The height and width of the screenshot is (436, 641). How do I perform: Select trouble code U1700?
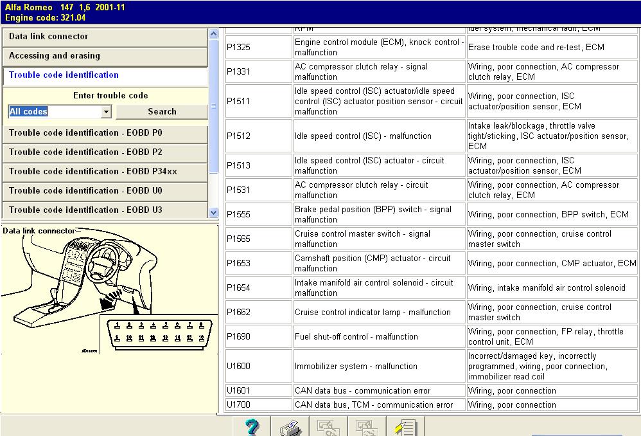click(258, 405)
